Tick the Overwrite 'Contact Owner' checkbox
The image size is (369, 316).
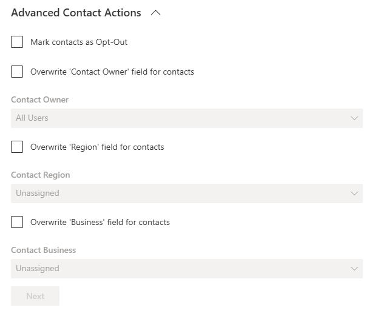(x=17, y=72)
